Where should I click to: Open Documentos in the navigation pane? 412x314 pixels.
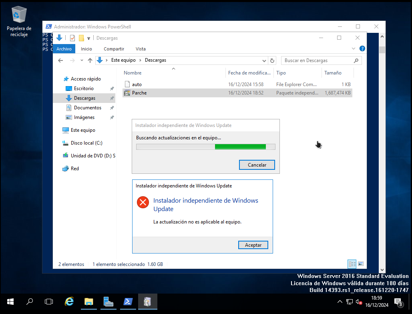pyautogui.click(x=88, y=108)
